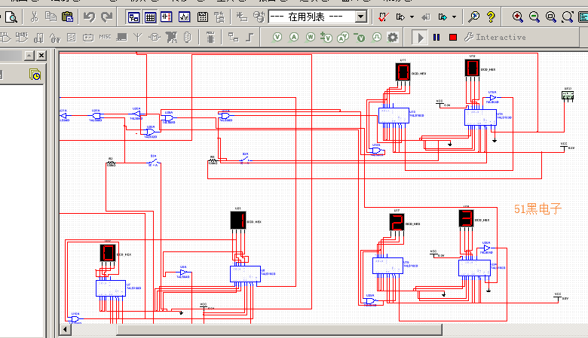Zoom out of the schematic

534,17
